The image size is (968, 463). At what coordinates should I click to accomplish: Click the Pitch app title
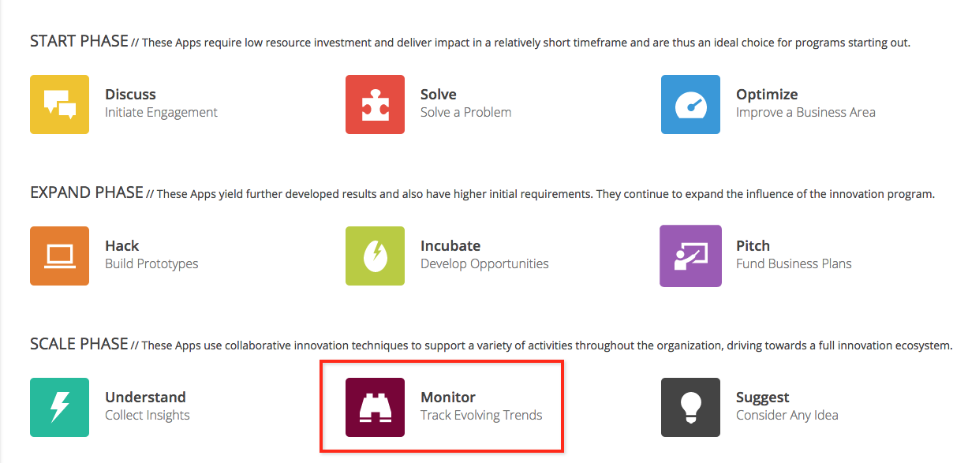[x=753, y=246]
